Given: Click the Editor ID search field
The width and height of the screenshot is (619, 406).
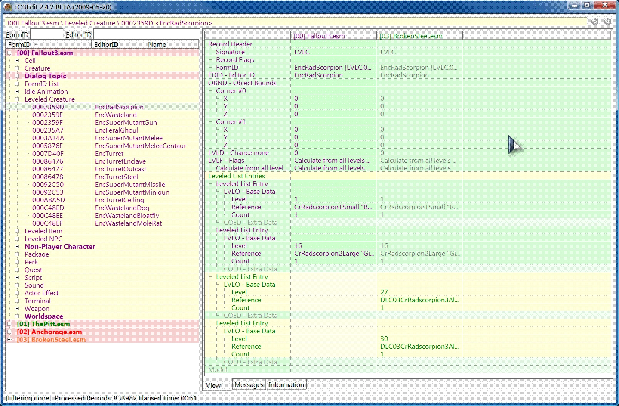Looking at the screenshot, I should coord(146,34).
